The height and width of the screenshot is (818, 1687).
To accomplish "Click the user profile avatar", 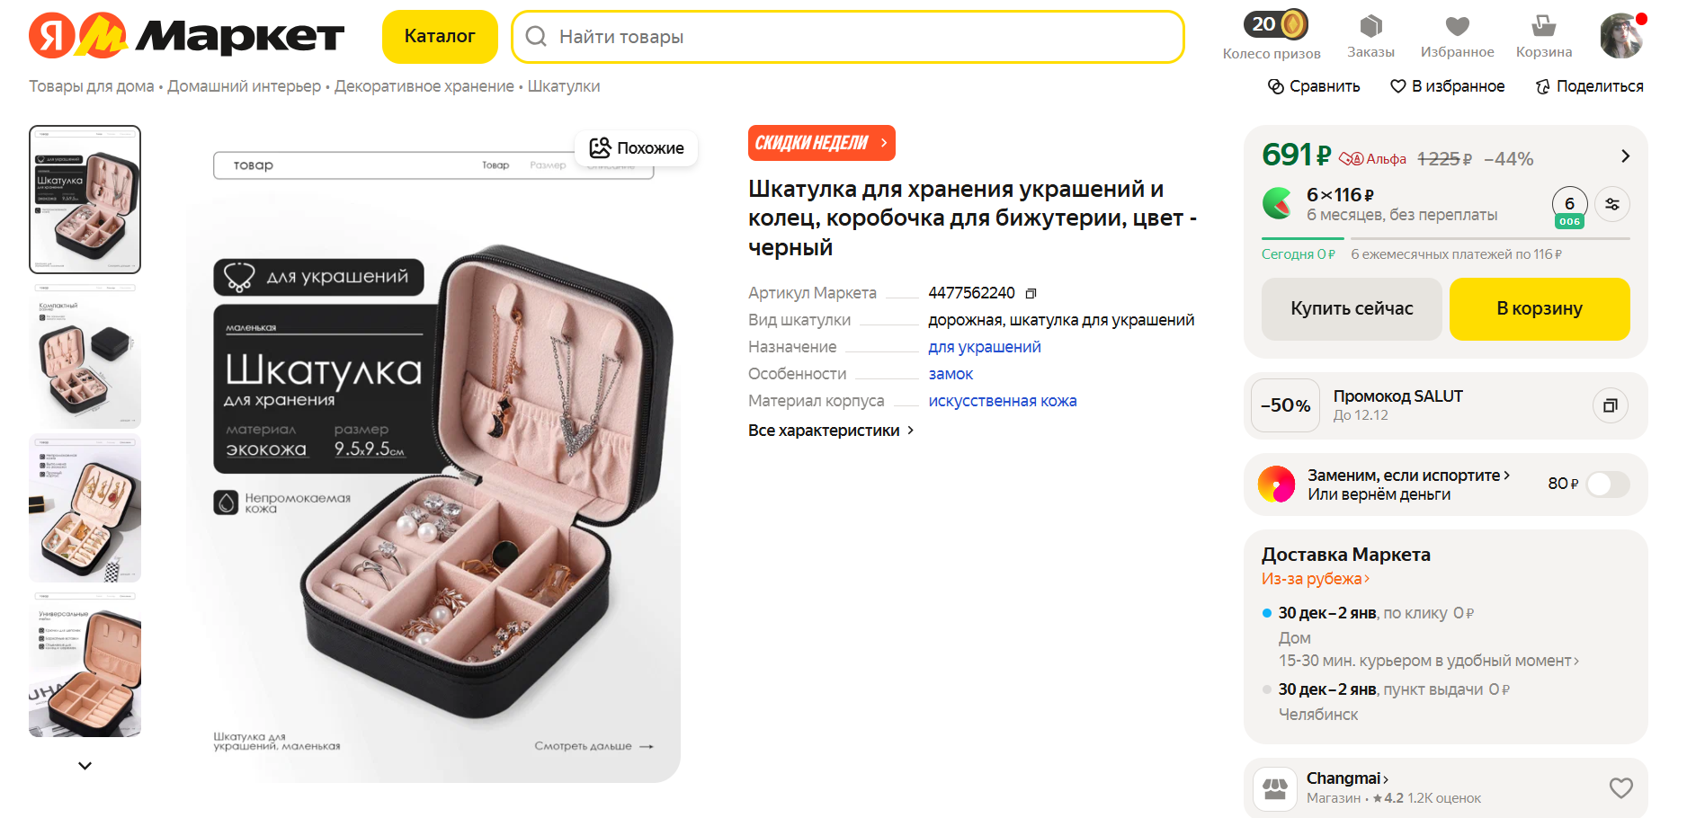I will coord(1621,36).
